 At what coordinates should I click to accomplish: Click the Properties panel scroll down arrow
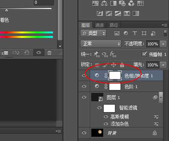pos(60,46)
